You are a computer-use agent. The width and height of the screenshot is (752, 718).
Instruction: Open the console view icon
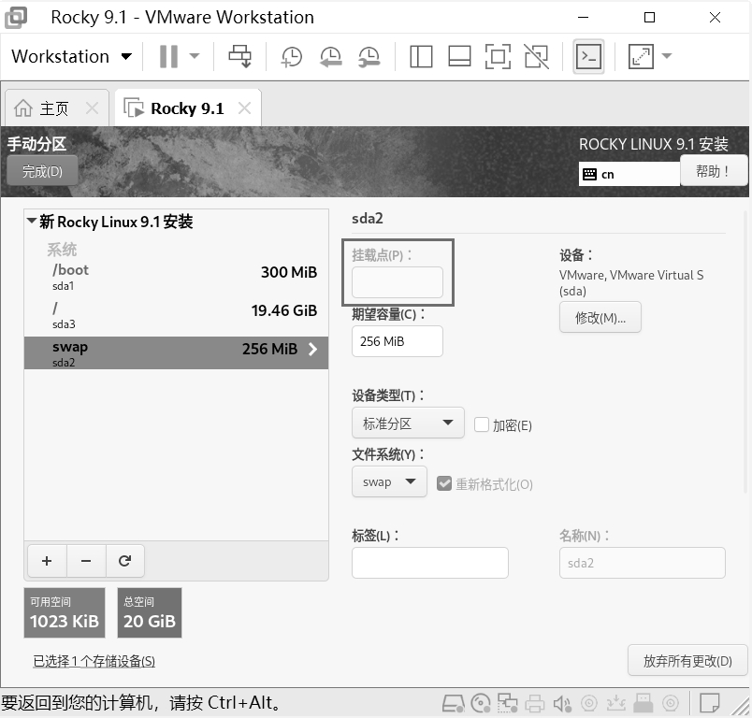pos(588,56)
